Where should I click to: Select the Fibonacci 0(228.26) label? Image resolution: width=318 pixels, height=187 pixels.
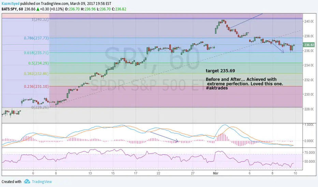pos(40,107)
